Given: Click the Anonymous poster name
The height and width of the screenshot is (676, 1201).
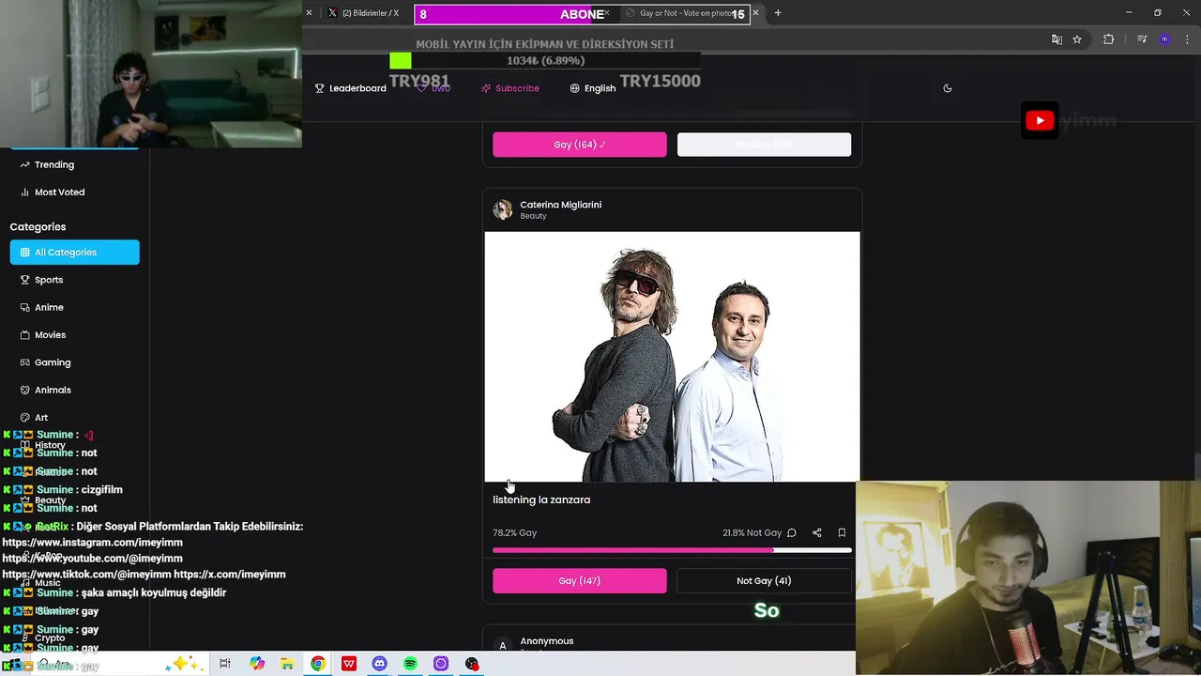Looking at the screenshot, I should point(547,641).
